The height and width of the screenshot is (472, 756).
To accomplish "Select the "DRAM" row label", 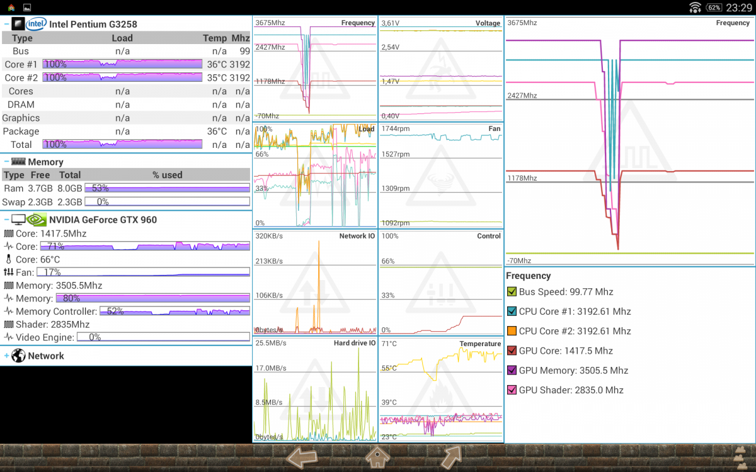I will click(21, 104).
